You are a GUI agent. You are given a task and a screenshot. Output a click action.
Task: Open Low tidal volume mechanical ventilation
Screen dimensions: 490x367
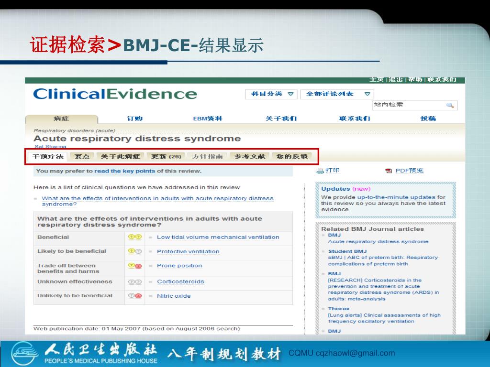point(218,237)
